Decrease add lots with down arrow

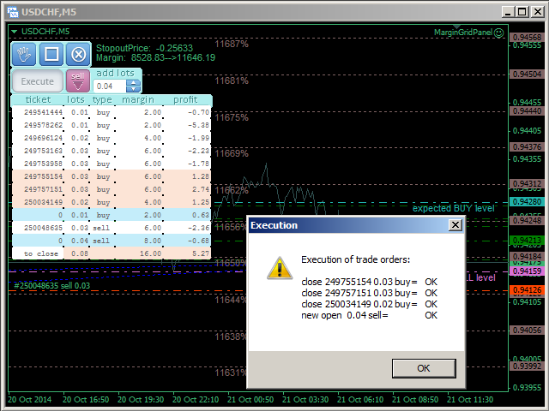click(134, 89)
